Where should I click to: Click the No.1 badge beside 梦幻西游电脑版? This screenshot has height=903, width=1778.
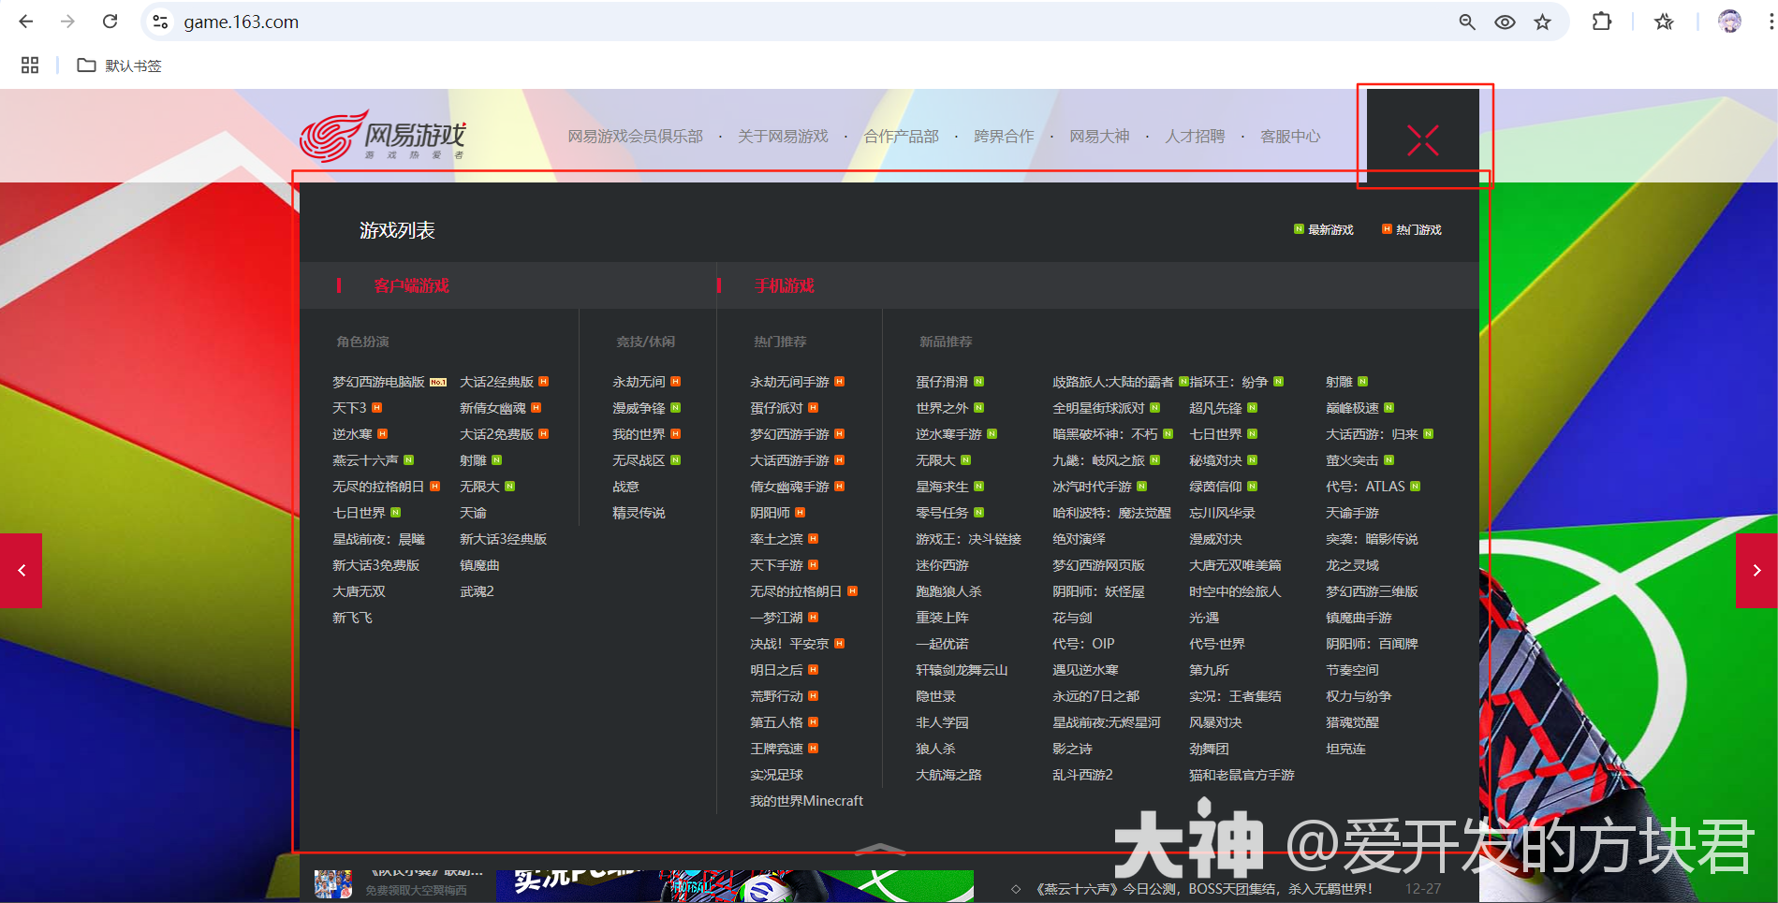tap(436, 381)
